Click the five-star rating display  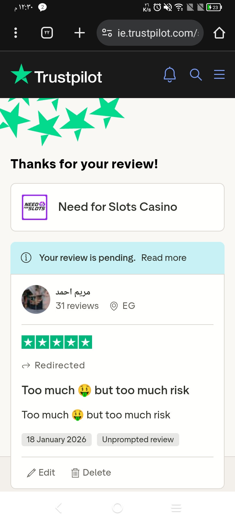(x=57, y=342)
